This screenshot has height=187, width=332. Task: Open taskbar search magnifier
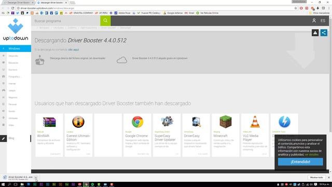[x=9, y=184]
